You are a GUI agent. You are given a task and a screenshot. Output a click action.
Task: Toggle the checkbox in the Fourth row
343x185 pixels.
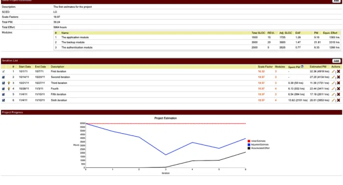pos(3,89)
